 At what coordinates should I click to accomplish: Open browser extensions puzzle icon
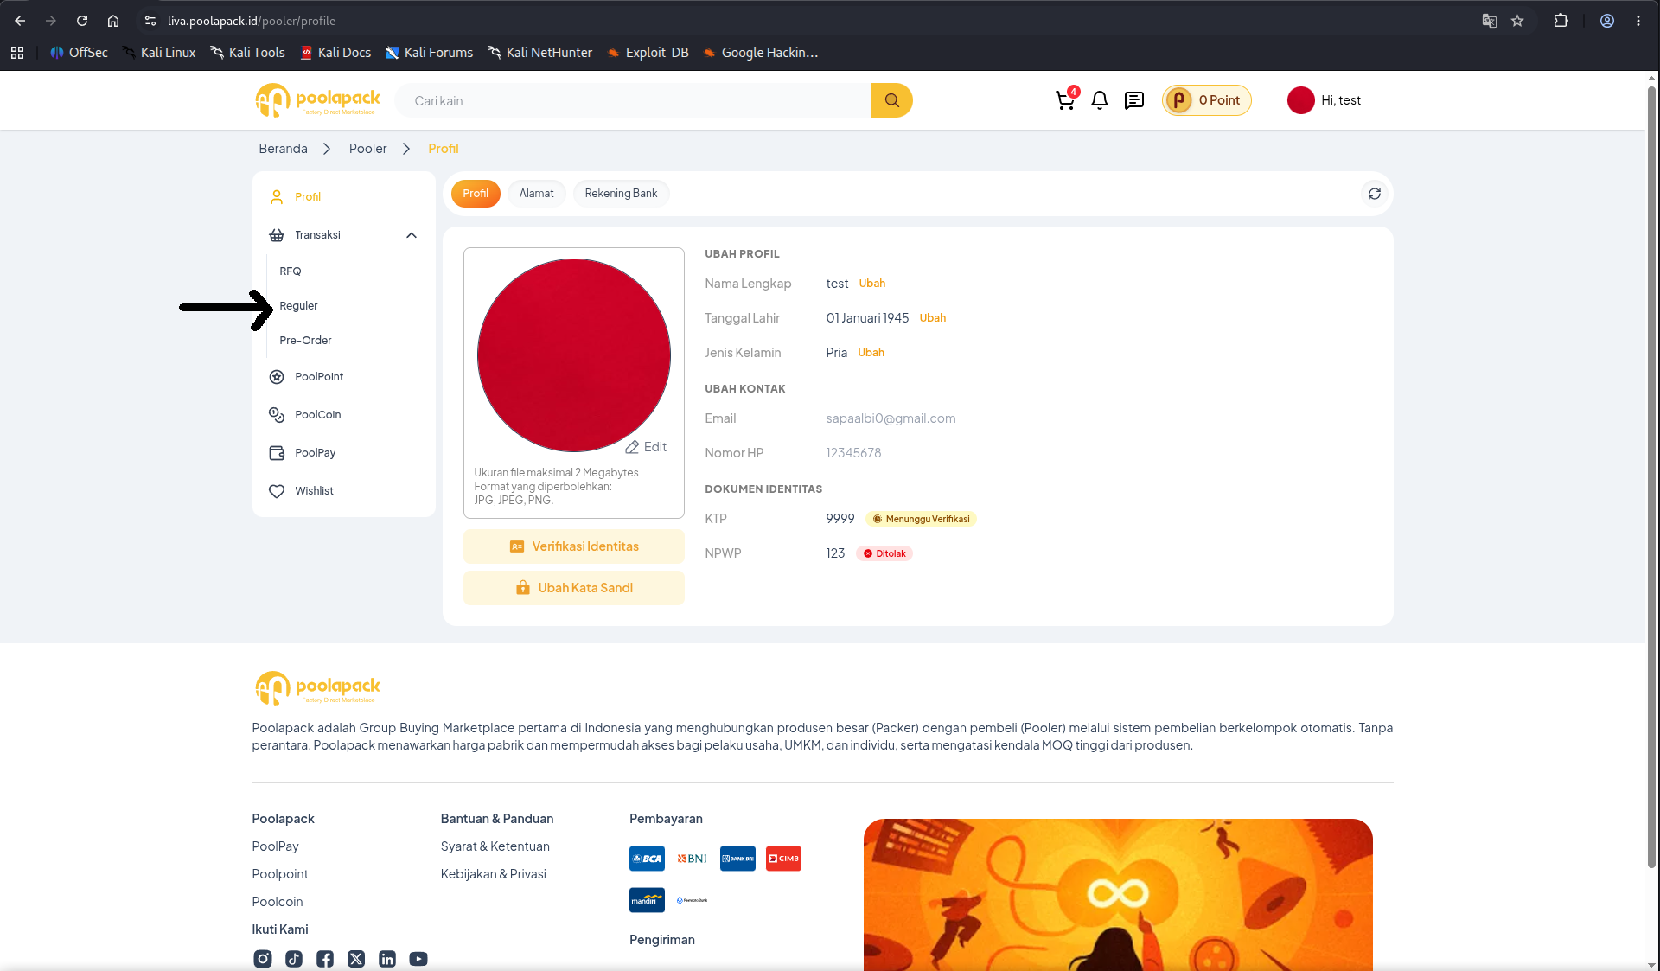(1561, 21)
